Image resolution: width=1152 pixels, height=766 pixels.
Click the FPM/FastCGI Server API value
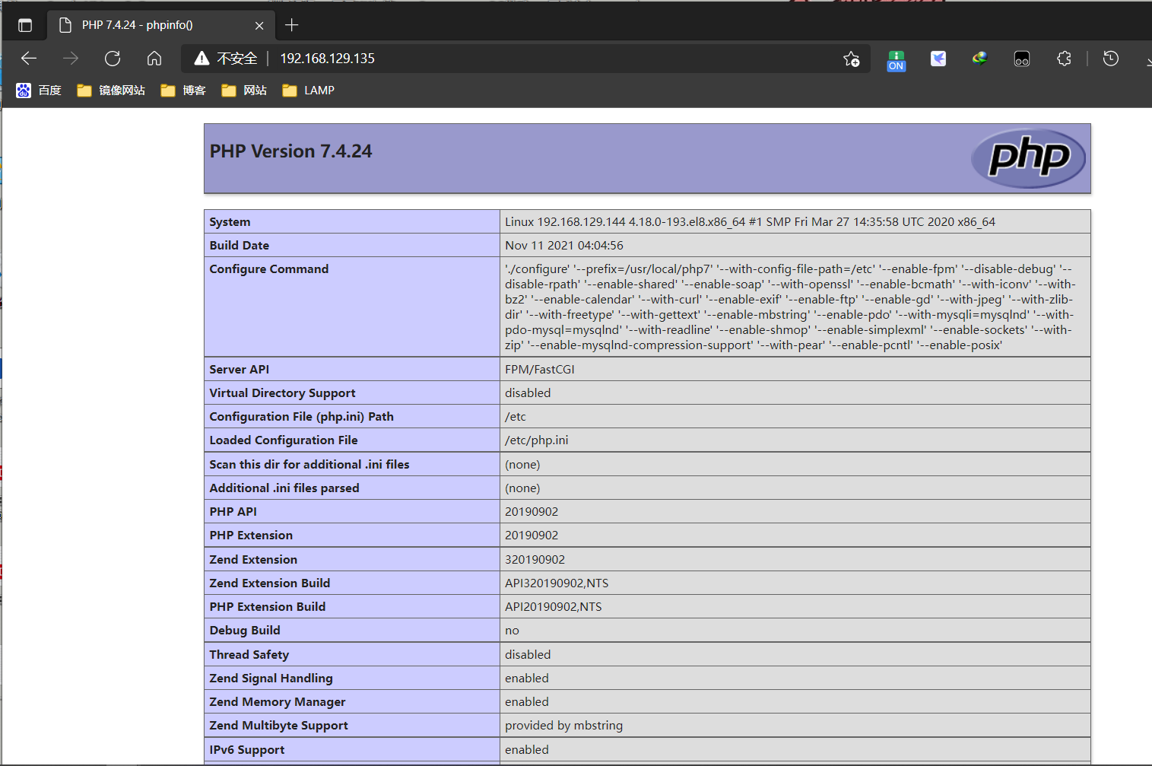point(540,370)
